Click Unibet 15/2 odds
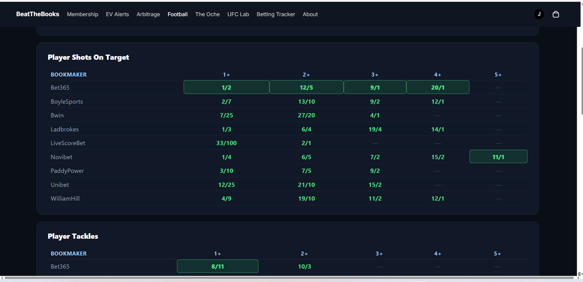This screenshot has width=583, height=282. tap(375, 185)
